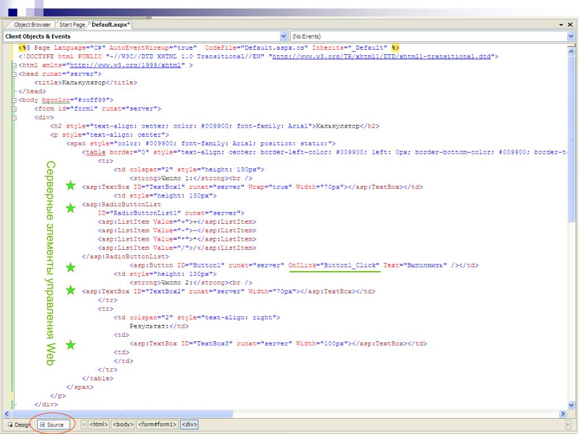The width and height of the screenshot is (579, 434).
Task: Select <html> in the tag navigator
Action: pos(99,424)
